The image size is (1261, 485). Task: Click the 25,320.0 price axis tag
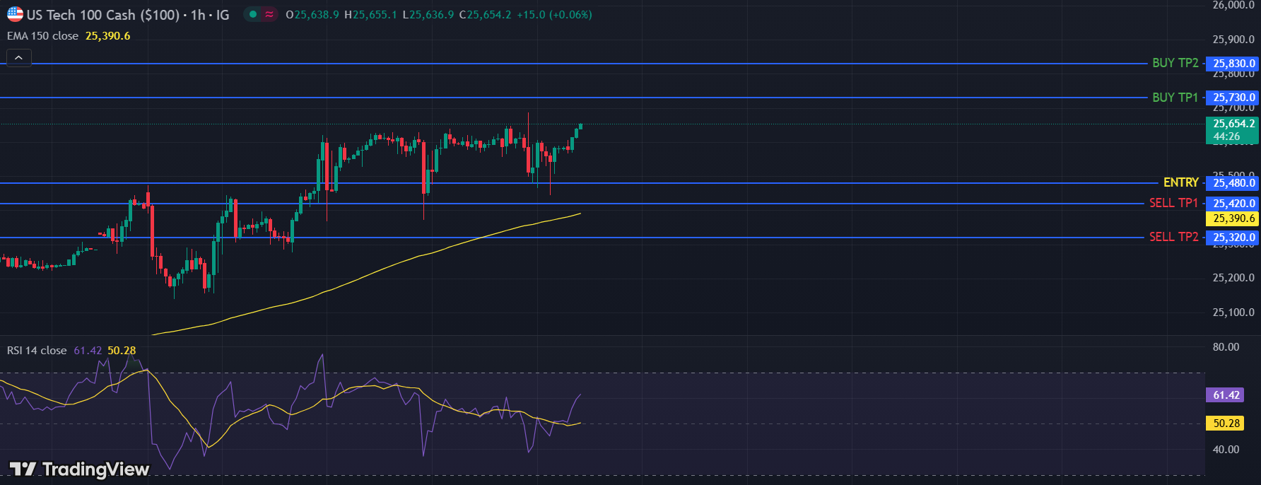(x=1233, y=238)
